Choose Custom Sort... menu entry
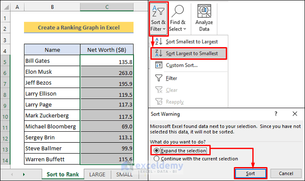 tap(182, 65)
